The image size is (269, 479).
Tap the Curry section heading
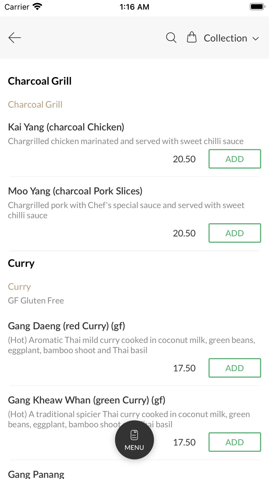coord(22,263)
